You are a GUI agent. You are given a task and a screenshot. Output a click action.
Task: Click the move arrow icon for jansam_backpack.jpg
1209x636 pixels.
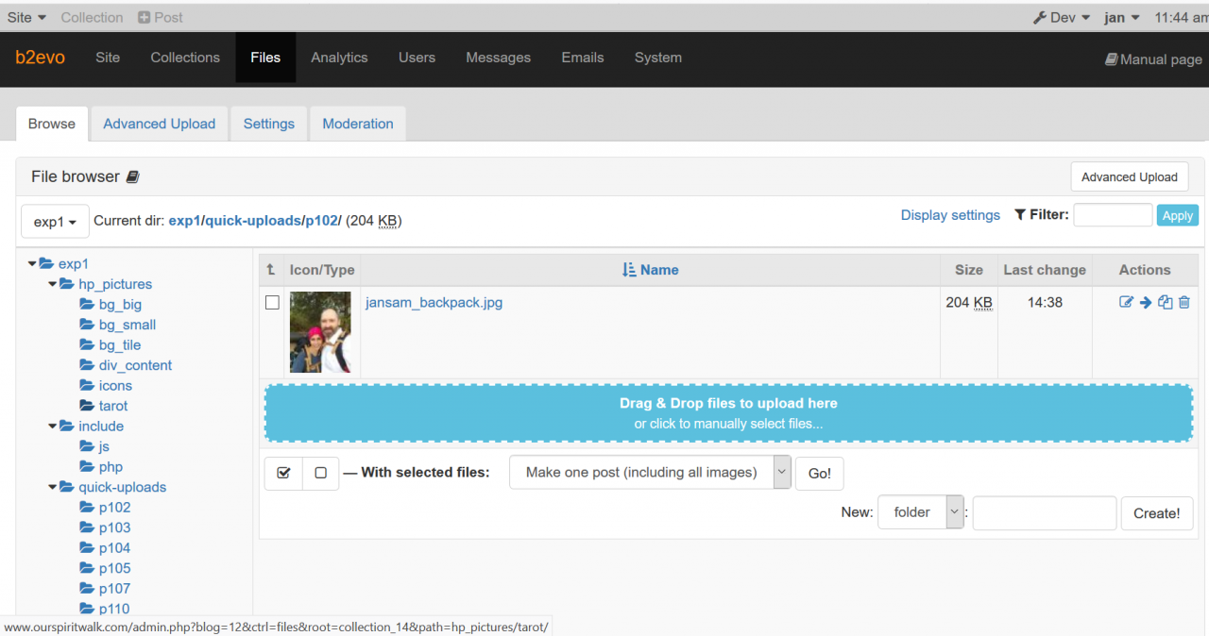click(x=1146, y=302)
